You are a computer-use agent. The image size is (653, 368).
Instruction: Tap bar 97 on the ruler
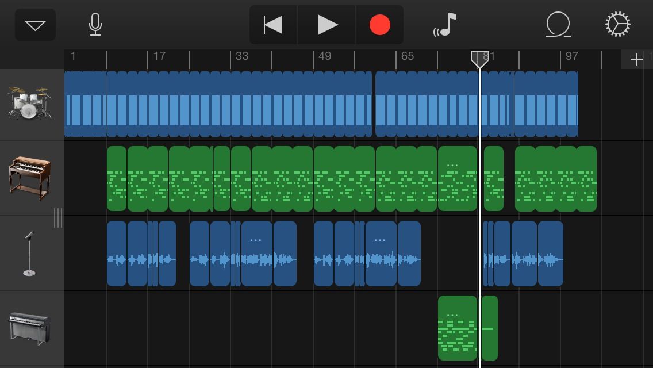tap(572, 56)
